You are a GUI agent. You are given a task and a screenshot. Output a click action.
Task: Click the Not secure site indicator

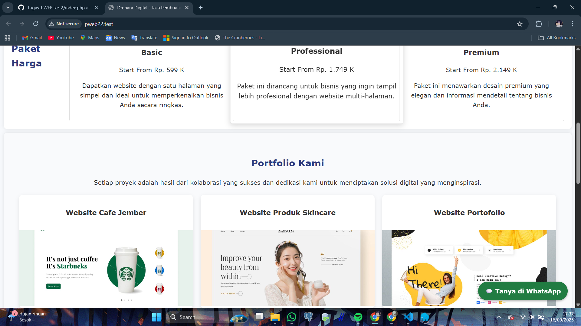[64, 24]
